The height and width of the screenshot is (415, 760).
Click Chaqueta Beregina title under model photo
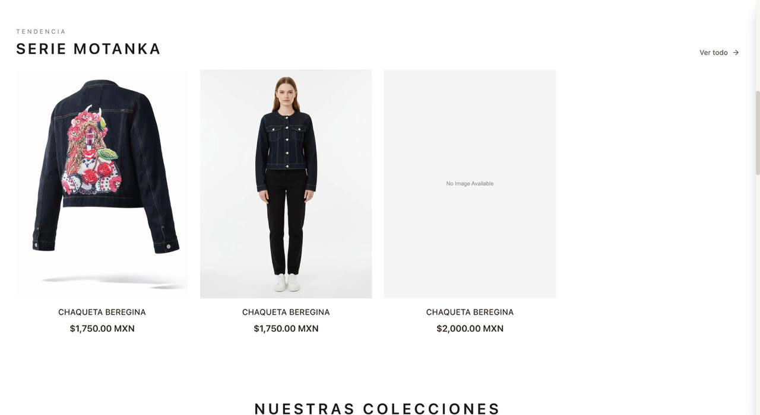[x=286, y=312]
